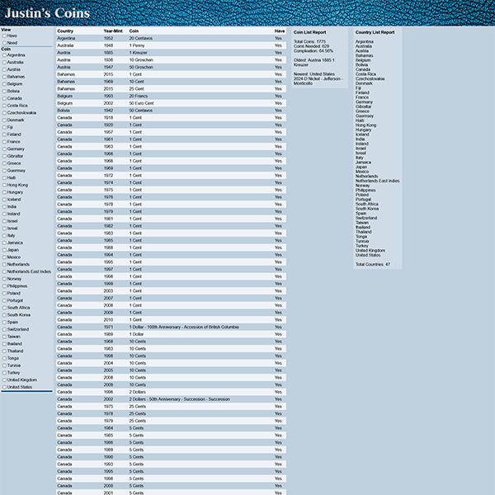Tick the Argentina coin filter checkbox

pos(4,55)
